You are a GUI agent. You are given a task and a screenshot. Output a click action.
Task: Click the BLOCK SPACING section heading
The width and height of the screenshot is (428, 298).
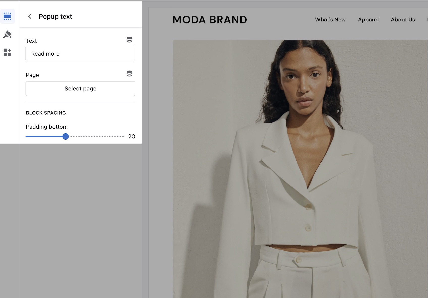pyautogui.click(x=46, y=113)
